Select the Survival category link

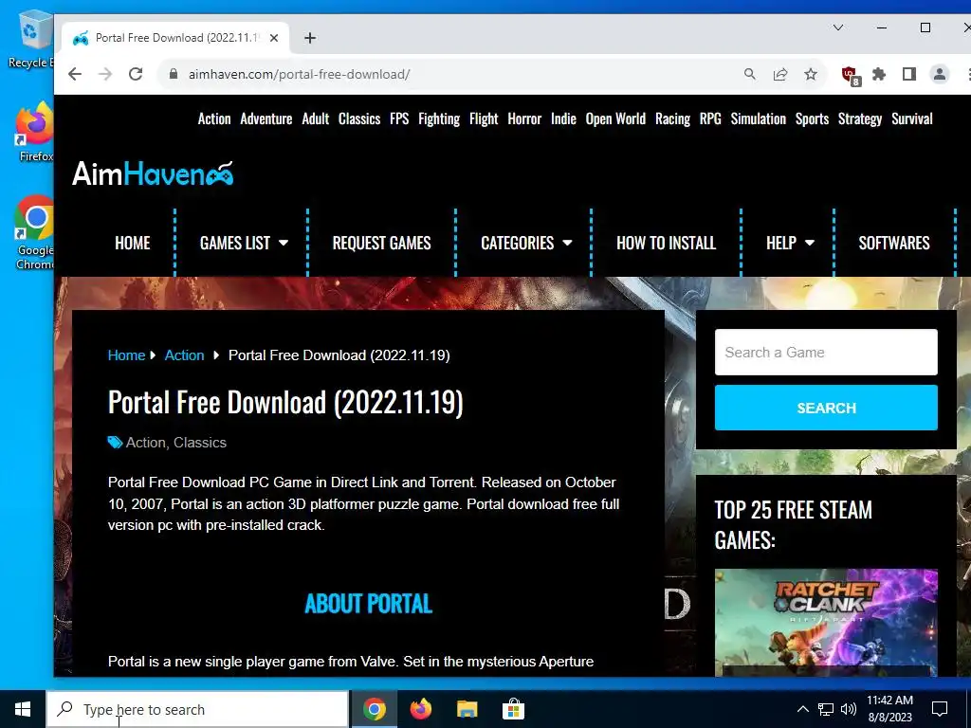[912, 118]
